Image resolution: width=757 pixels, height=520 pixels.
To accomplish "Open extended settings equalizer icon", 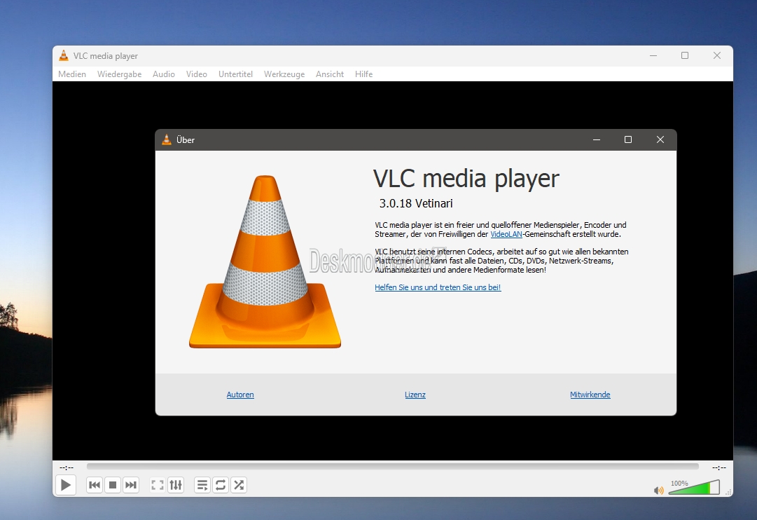I will pyautogui.click(x=176, y=485).
